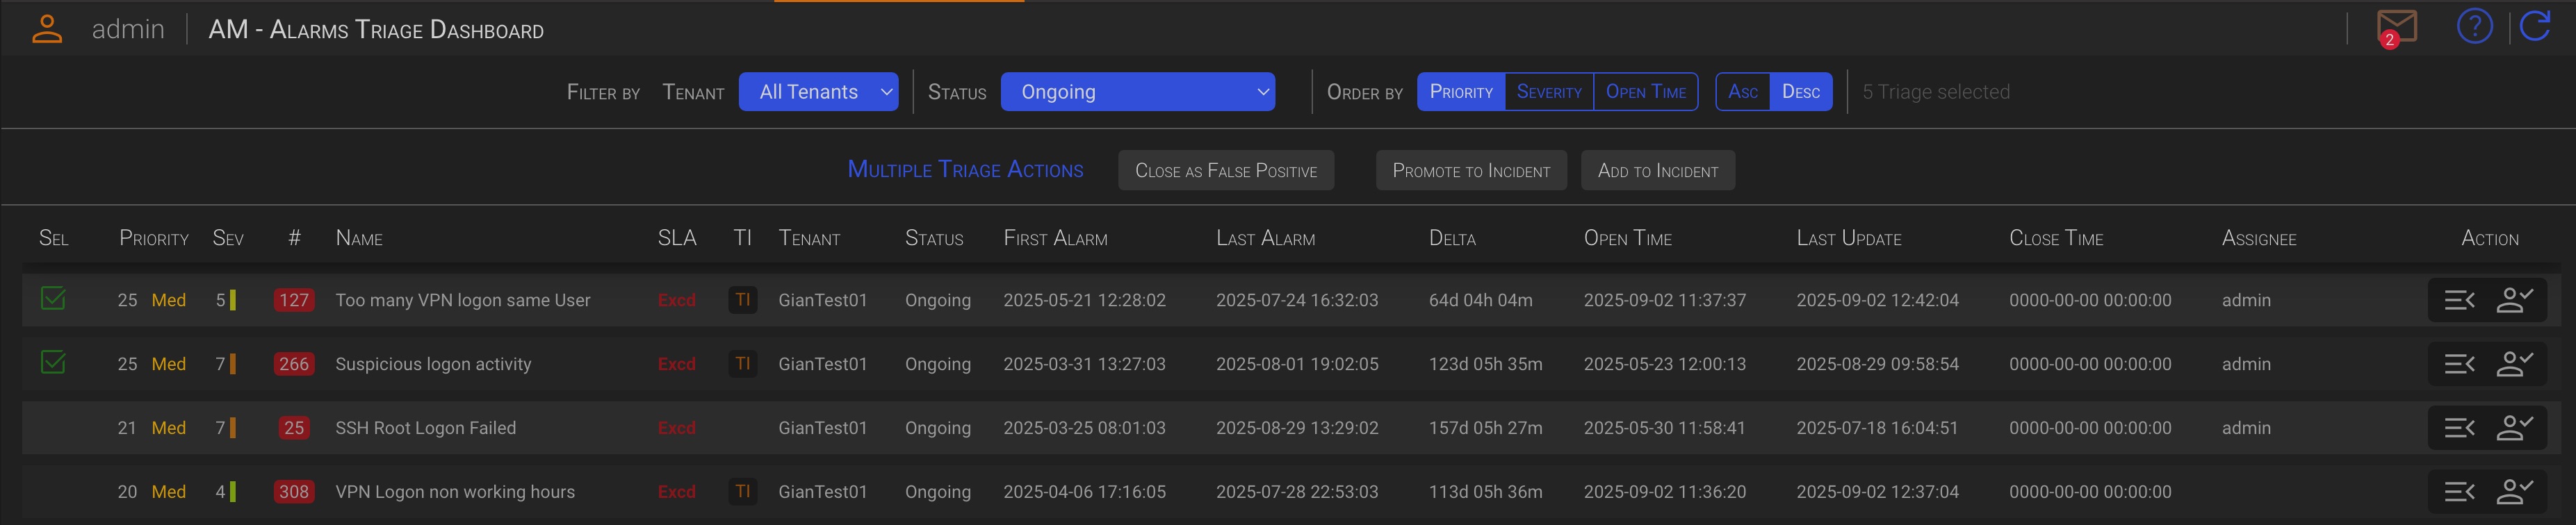Screen dimensions: 2576x525
Task: Click the red 127 alarm count badge
Action: (294, 300)
